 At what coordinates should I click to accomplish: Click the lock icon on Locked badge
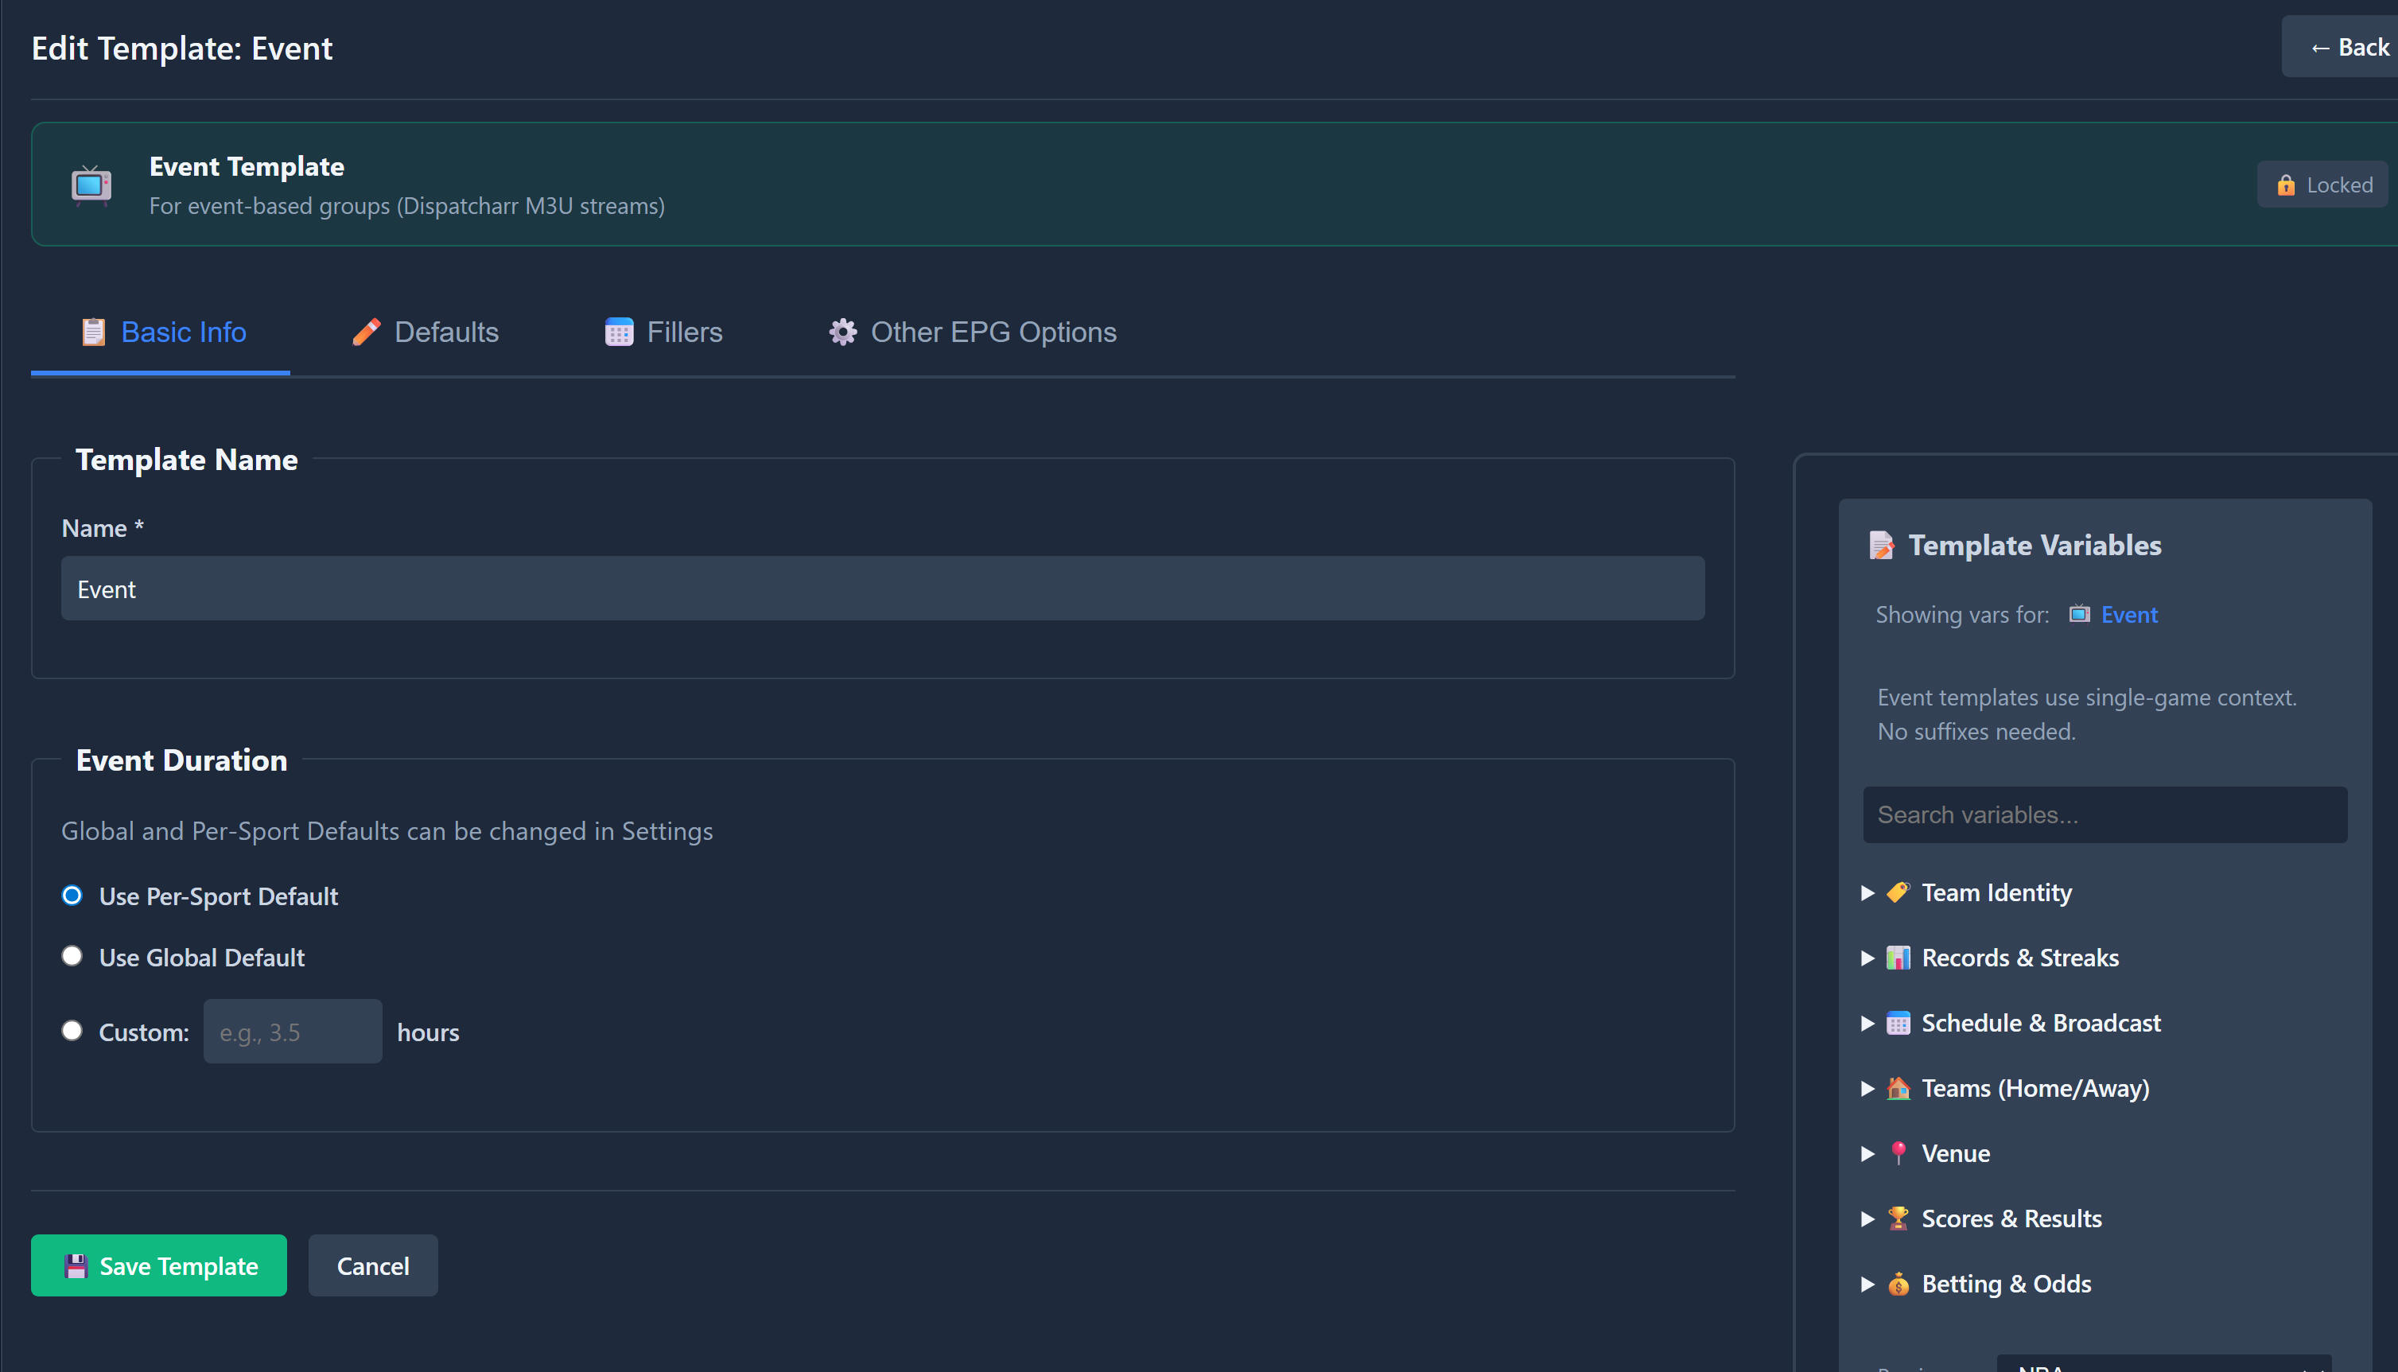(2286, 185)
